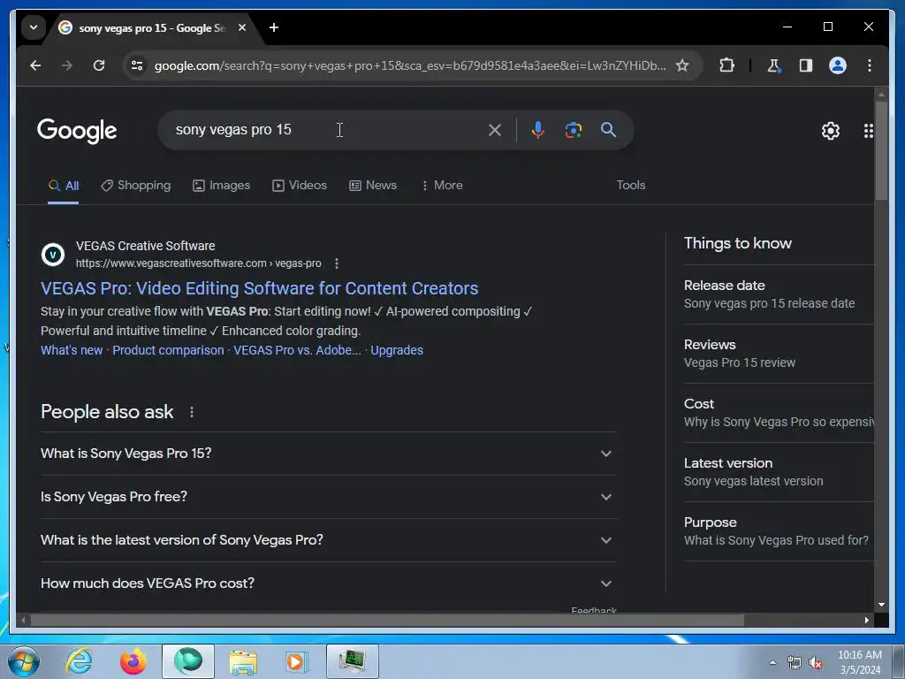
Task: Click the magnifier search button
Action: (x=608, y=130)
